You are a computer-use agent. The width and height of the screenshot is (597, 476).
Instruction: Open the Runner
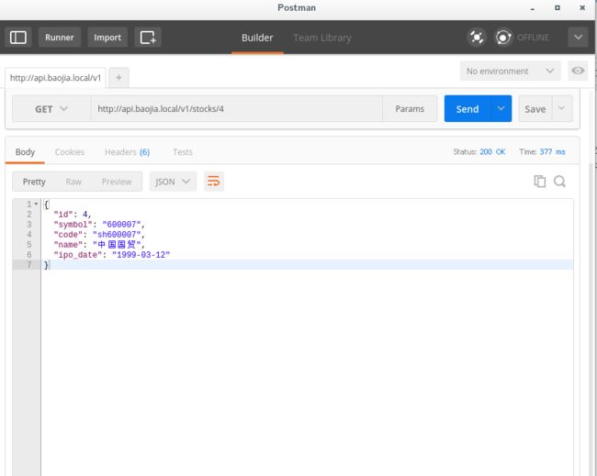pos(60,38)
